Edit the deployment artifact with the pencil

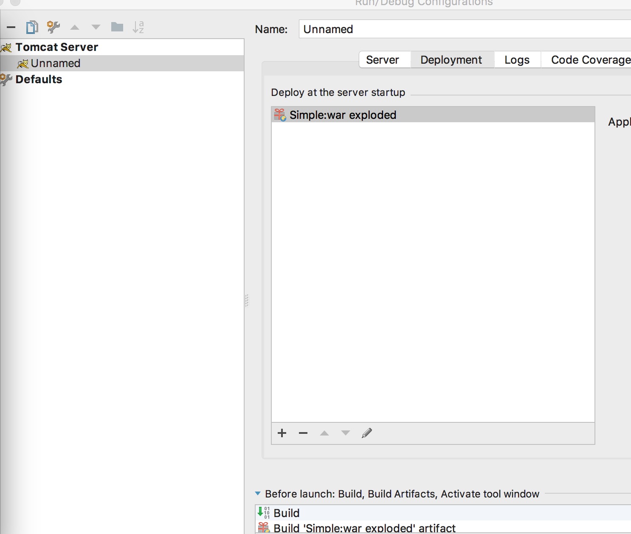click(366, 433)
